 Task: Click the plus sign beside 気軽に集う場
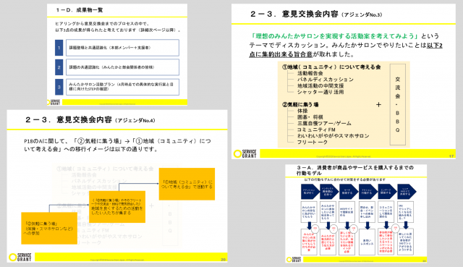click(x=378, y=104)
